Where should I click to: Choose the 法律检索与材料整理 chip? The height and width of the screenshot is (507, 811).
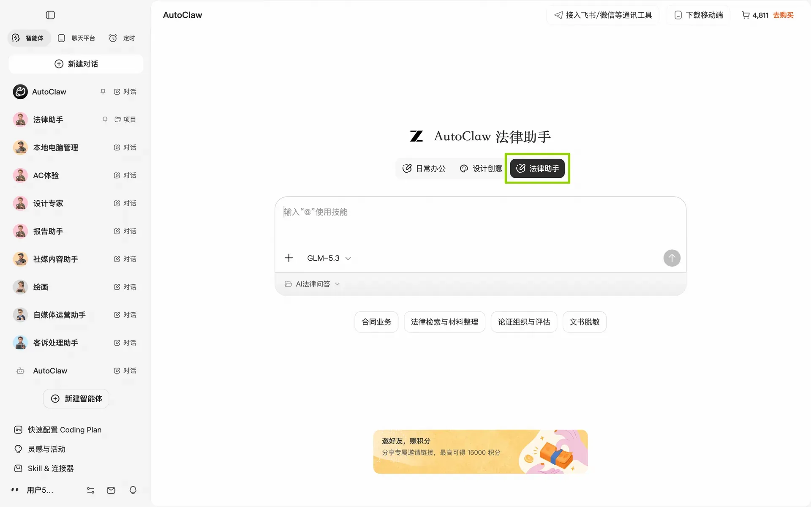444,322
